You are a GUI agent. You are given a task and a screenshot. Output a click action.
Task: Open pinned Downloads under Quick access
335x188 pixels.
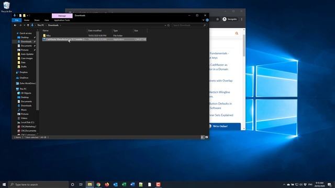point(26,42)
